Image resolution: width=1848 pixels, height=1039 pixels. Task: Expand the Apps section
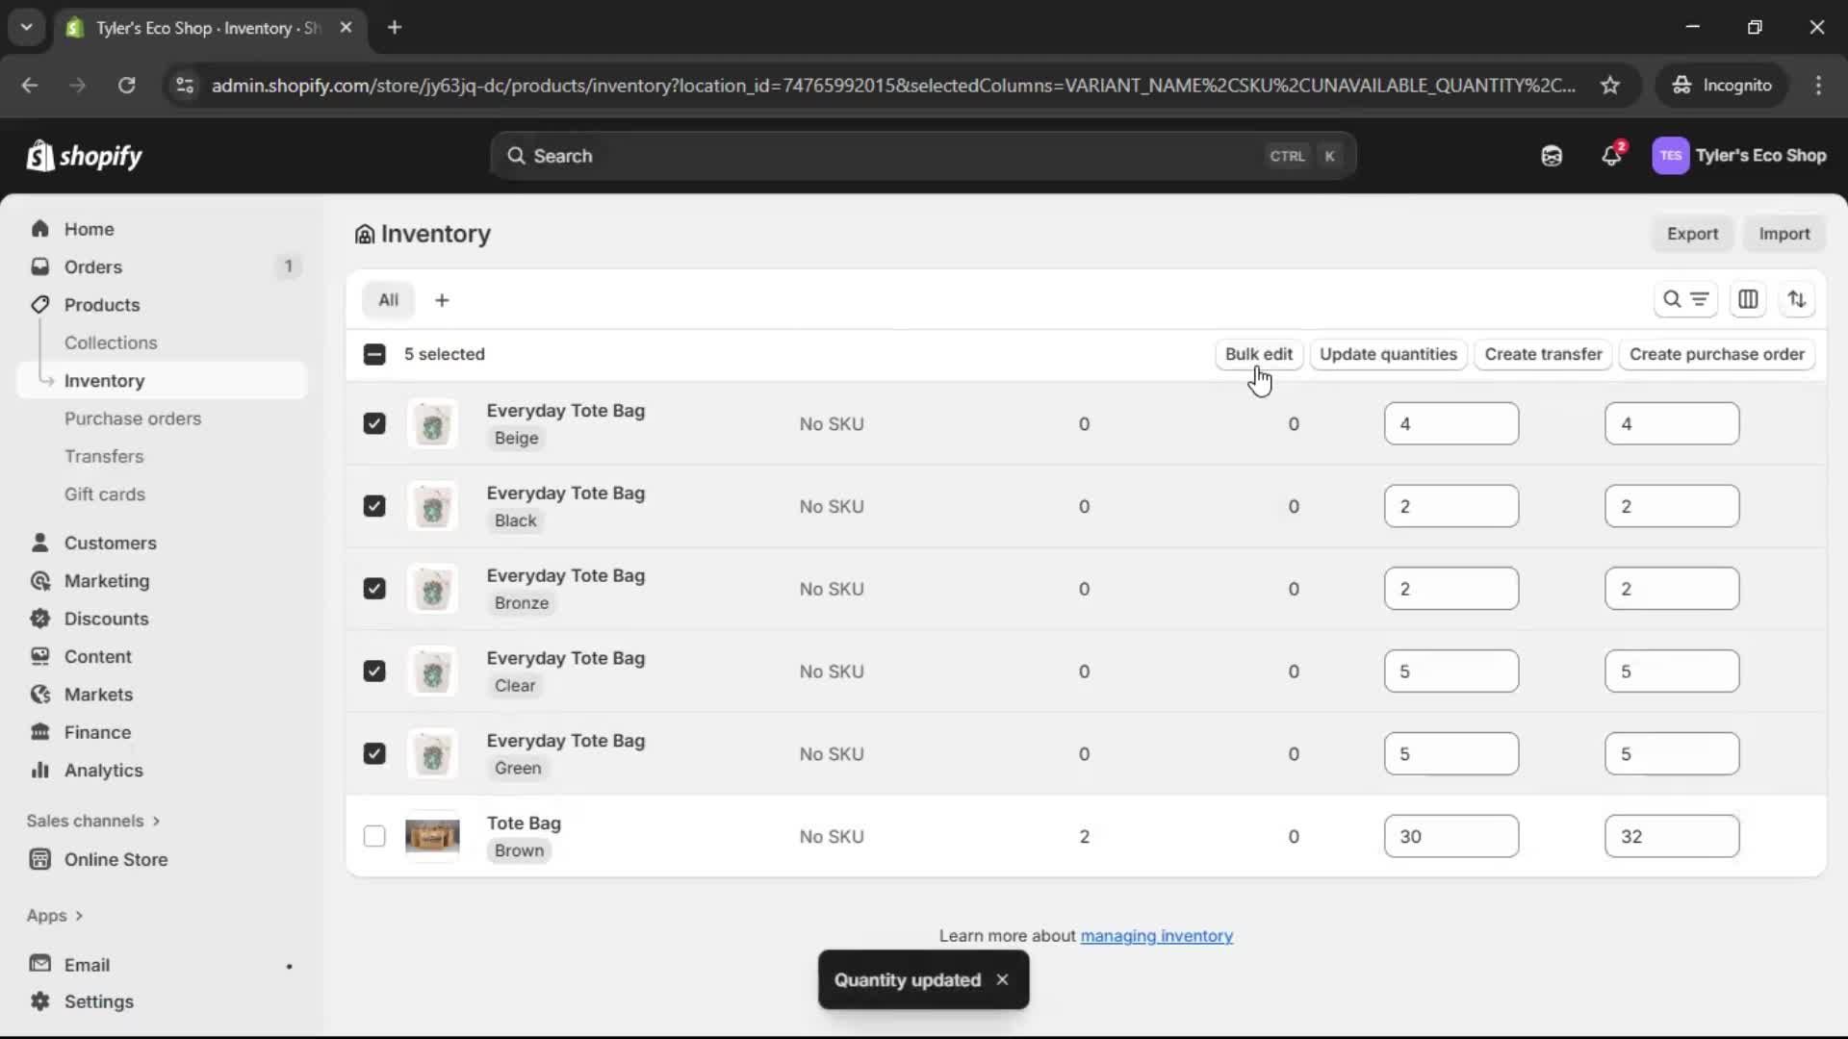tap(55, 915)
